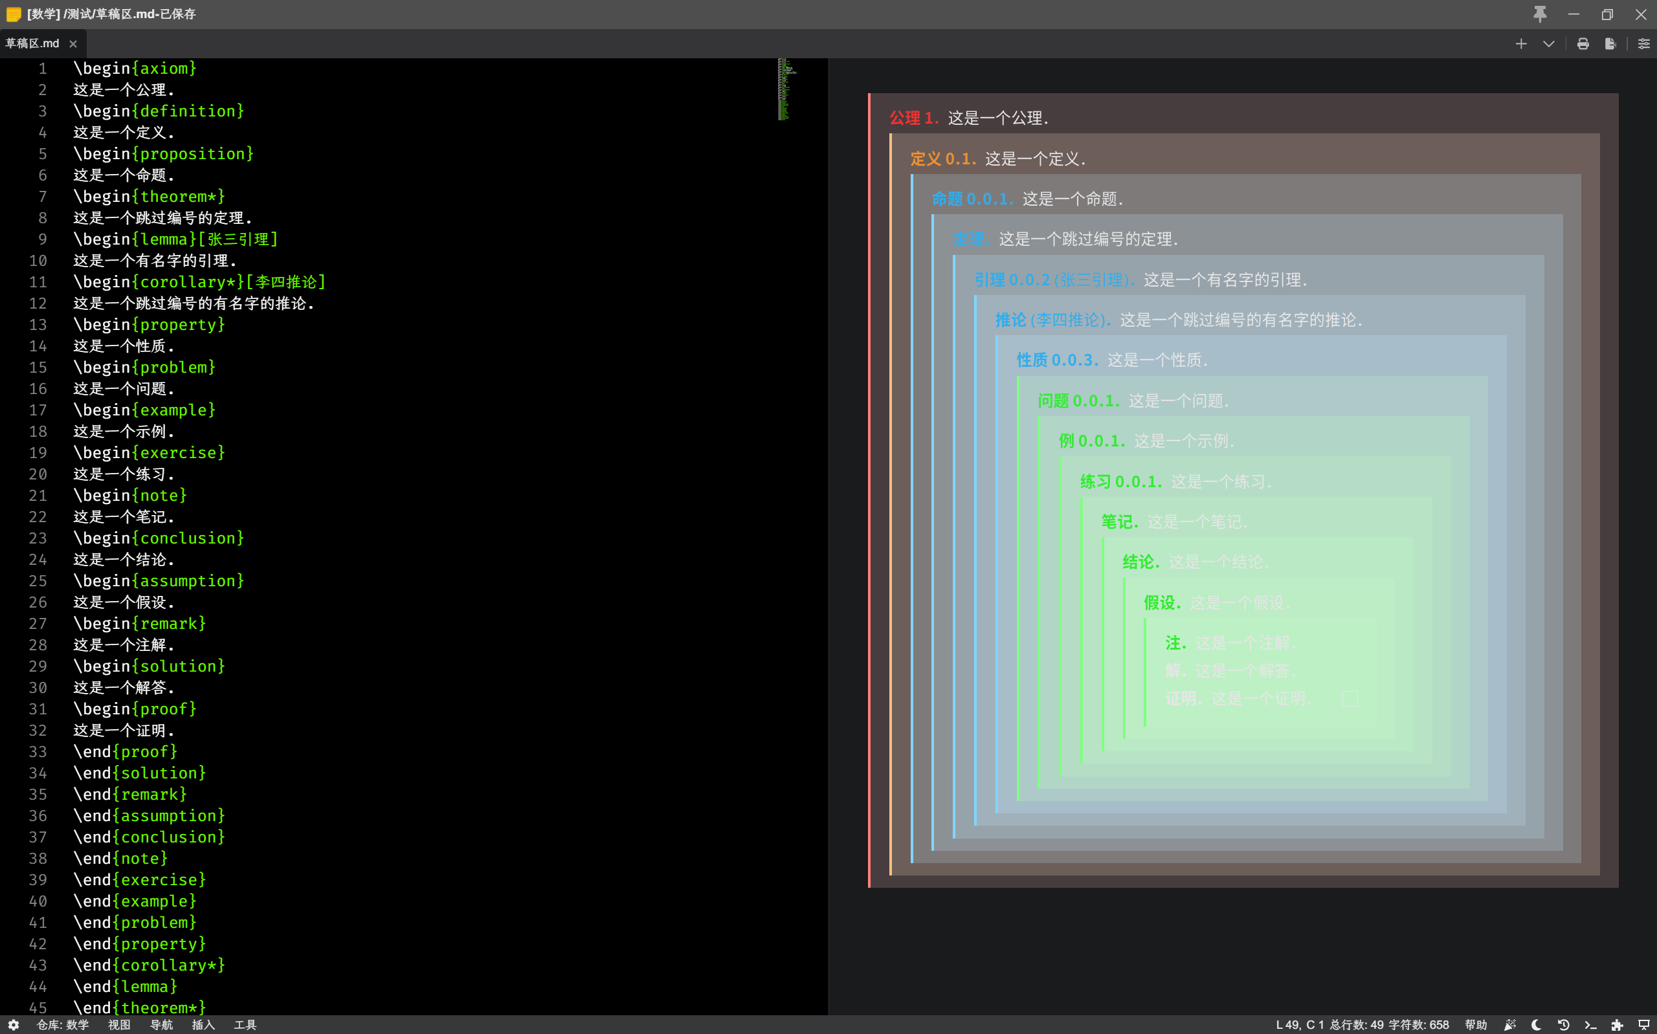Open the 视图 menu
Screen dimensions: 1657x1034
(x=119, y=1024)
